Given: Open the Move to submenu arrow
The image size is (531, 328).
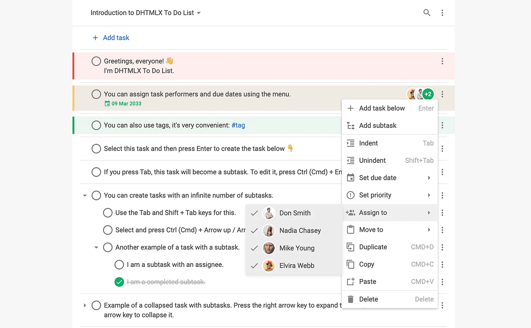Looking at the screenshot, I should click(429, 230).
